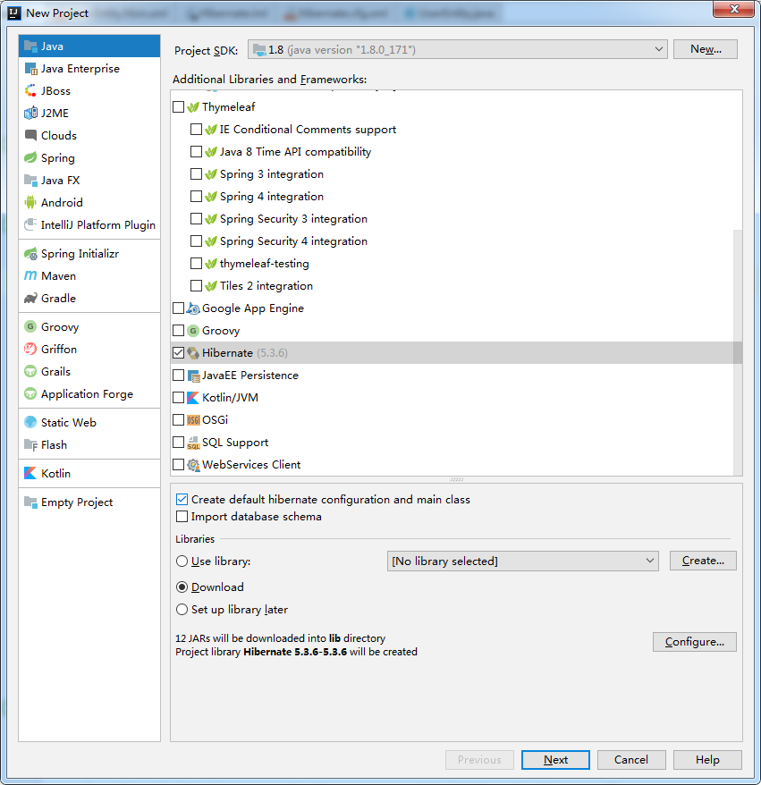Image resolution: width=761 pixels, height=785 pixels.
Task: Select Java in the project type list
Action: 89,46
